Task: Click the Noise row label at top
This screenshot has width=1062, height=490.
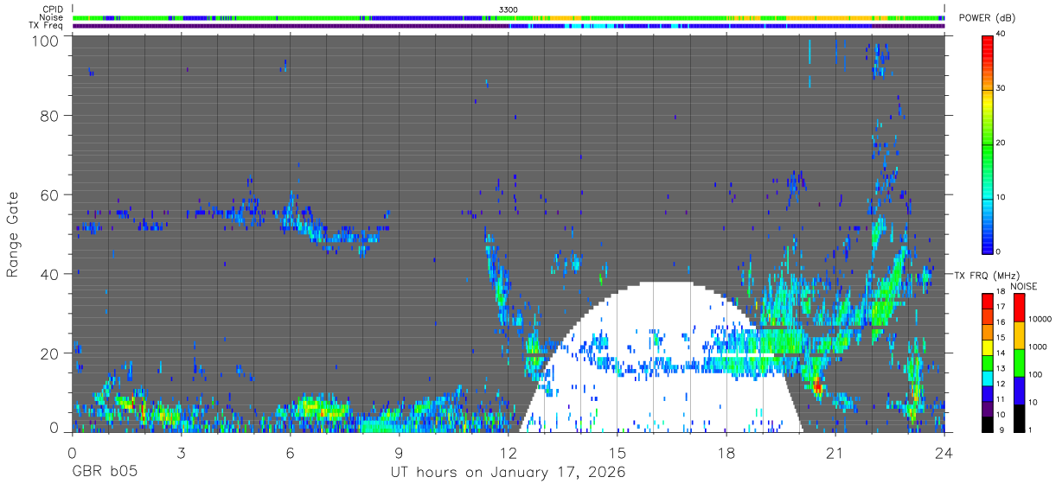Action: (49, 17)
